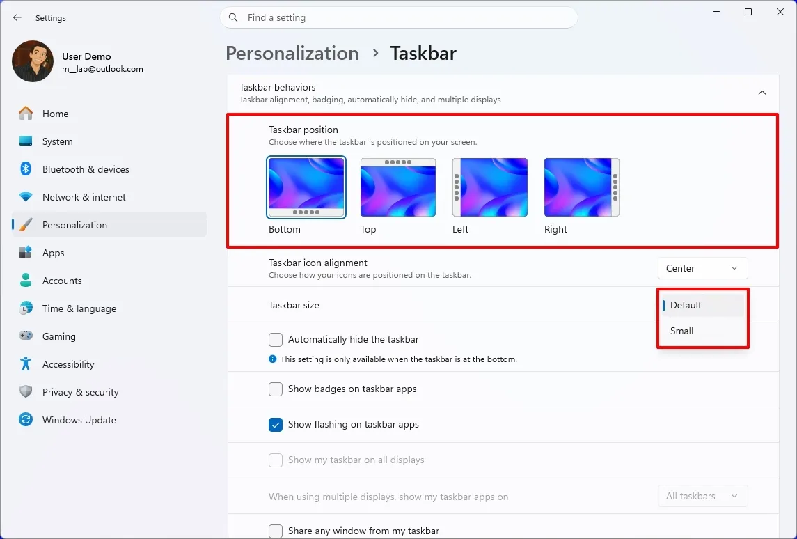Enable Share any window from my taskbar
The image size is (797, 539).
pos(276,531)
